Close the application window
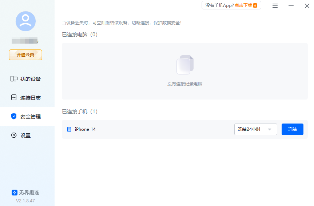Viewport: 314px width, 206px height. coord(307,6)
